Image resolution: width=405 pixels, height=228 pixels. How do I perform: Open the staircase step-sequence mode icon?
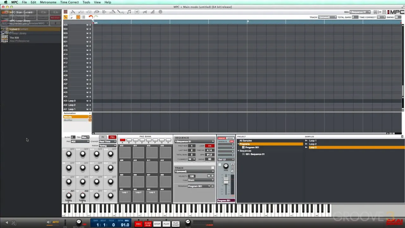(153, 12)
